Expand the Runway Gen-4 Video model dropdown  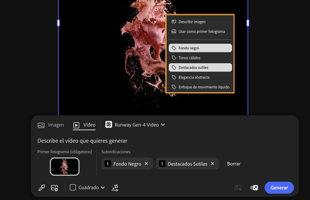point(135,125)
